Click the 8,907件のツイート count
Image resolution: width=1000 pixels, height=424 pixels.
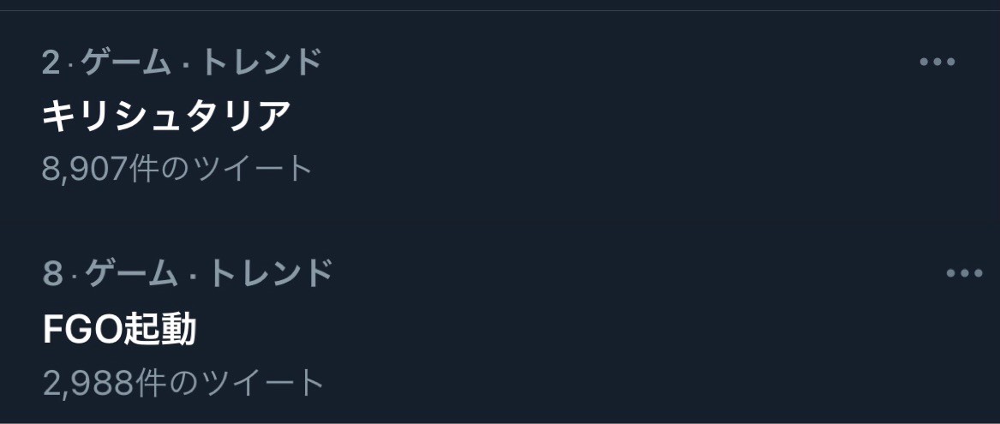pyautogui.click(x=177, y=169)
